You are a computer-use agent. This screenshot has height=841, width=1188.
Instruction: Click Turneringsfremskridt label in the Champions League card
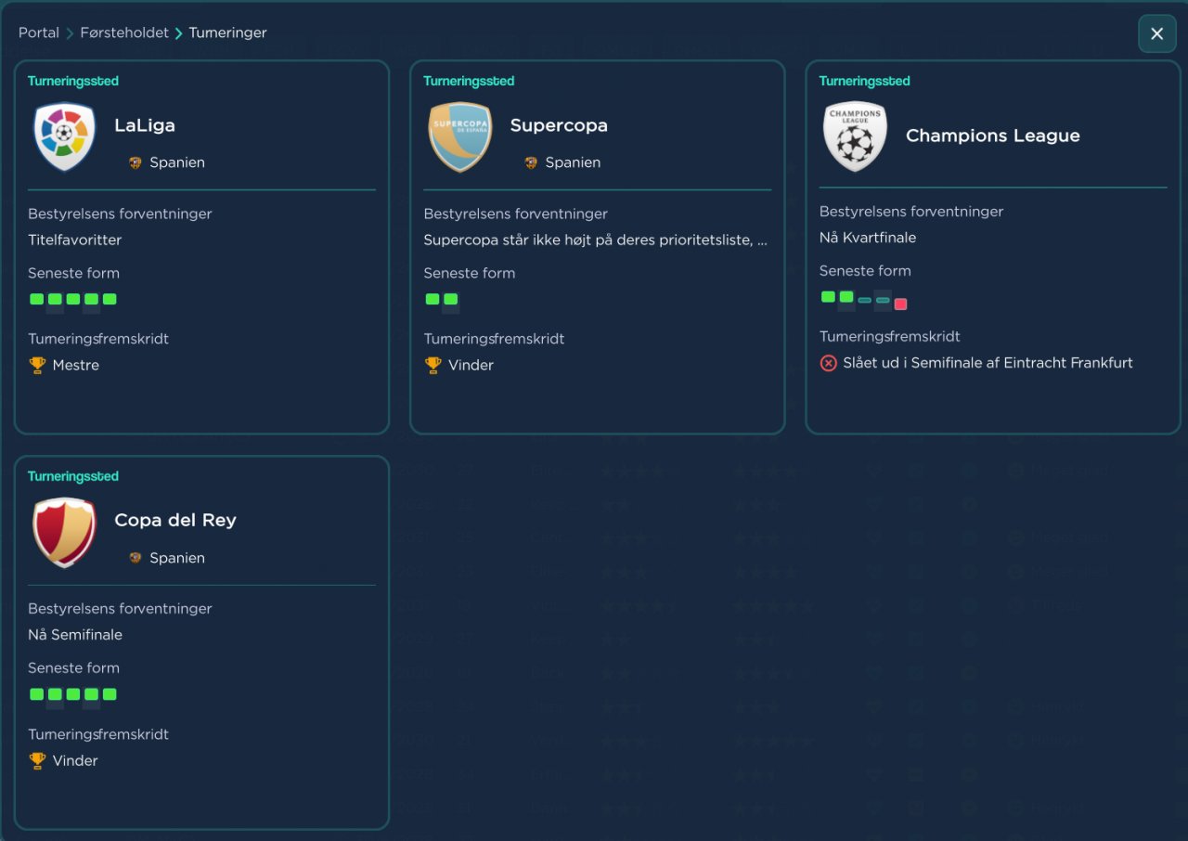click(x=890, y=336)
